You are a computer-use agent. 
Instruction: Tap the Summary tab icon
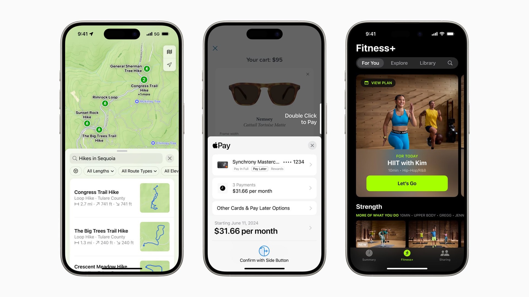369,255
